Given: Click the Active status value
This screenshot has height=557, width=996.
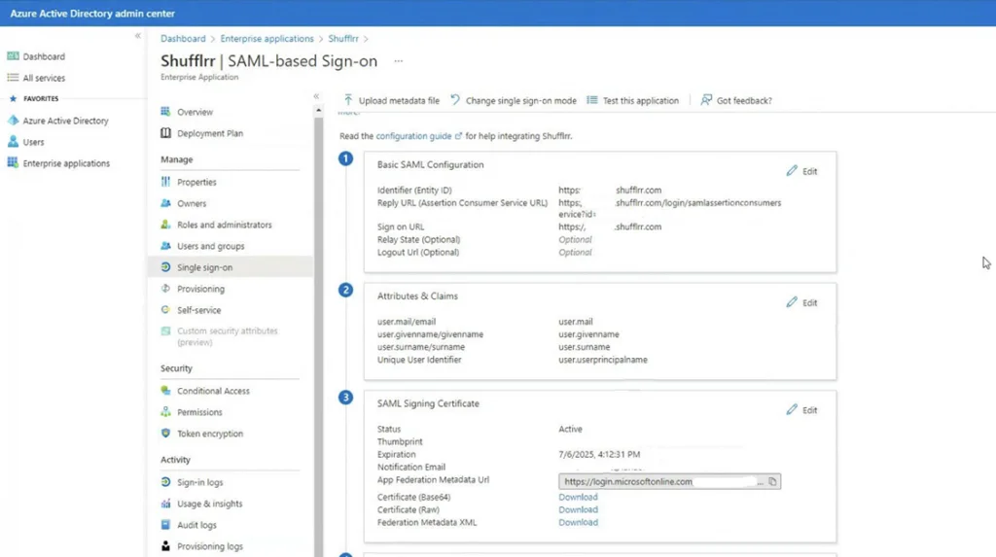Looking at the screenshot, I should pos(570,429).
